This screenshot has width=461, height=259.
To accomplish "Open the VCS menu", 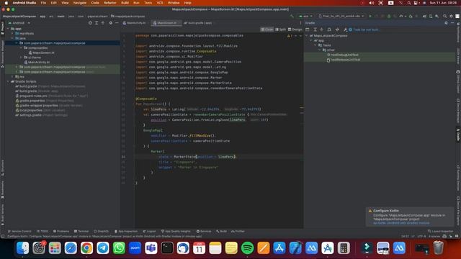I will (x=160, y=3).
